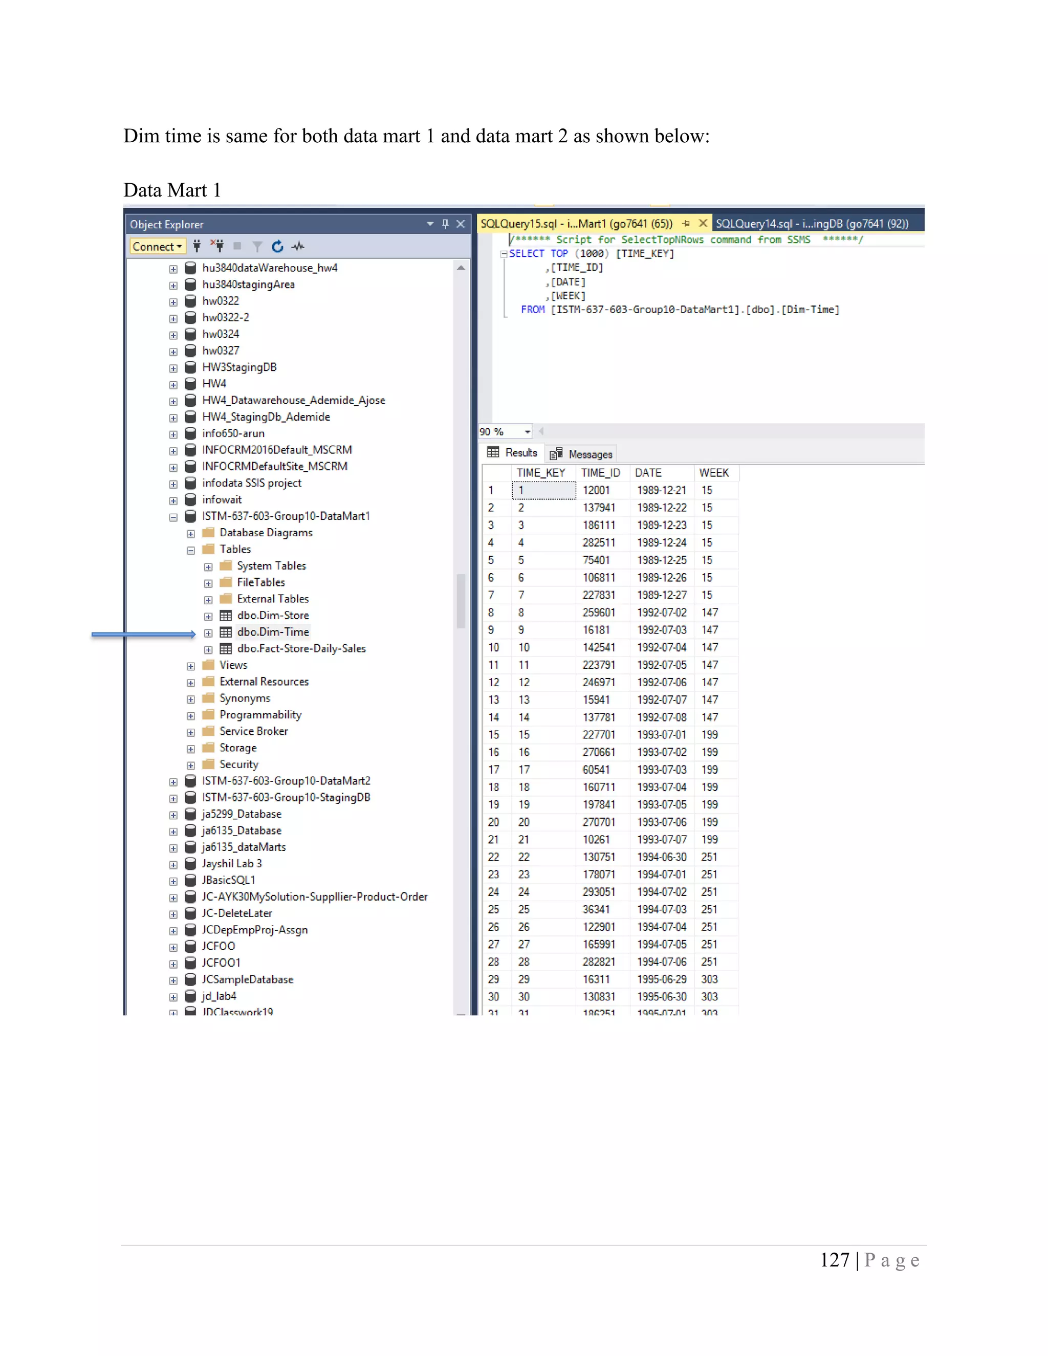Switch to the SQLQuery14.sql query tab
Image resolution: width=1048 pixels, height=1356 pixels.
(812, 224)
